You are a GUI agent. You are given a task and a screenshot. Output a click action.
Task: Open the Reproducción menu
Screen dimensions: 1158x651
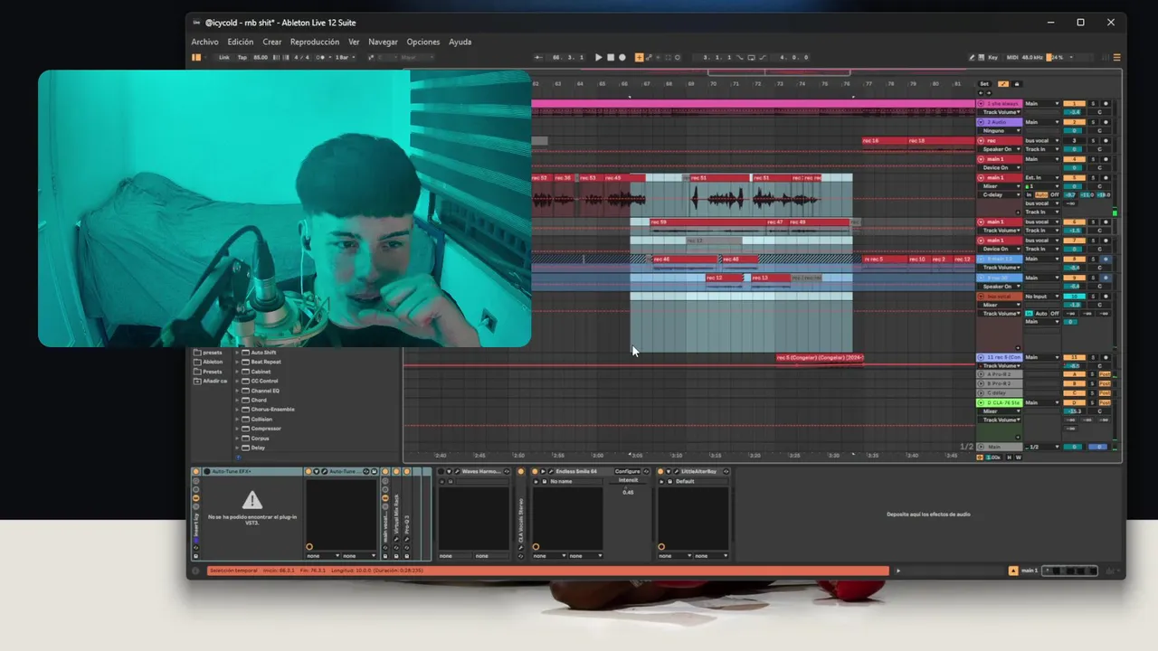pos(315,42)
